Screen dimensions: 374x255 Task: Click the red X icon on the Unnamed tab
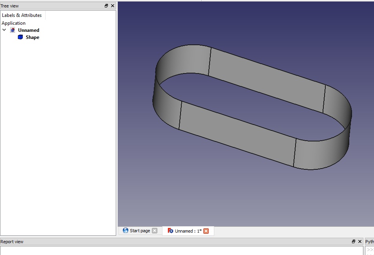coord(206,231)
